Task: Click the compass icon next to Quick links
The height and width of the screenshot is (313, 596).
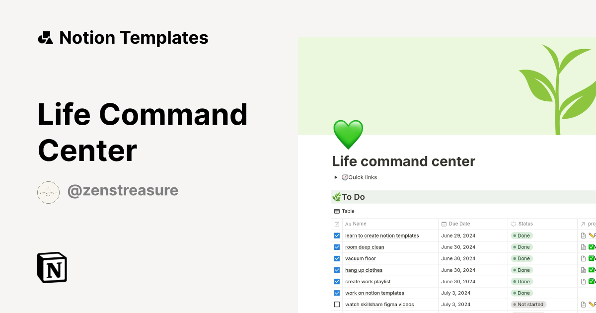Action: point(345,177)
